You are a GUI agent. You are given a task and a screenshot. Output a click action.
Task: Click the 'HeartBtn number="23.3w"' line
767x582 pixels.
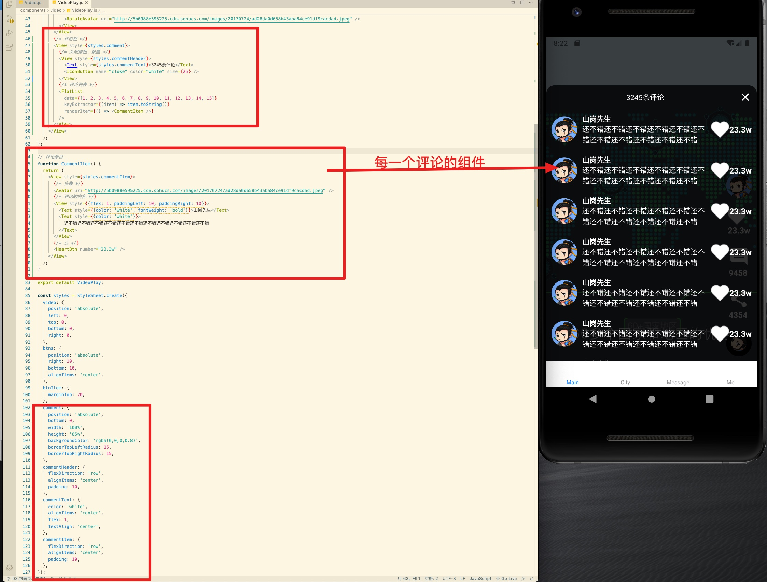point(89,249)
